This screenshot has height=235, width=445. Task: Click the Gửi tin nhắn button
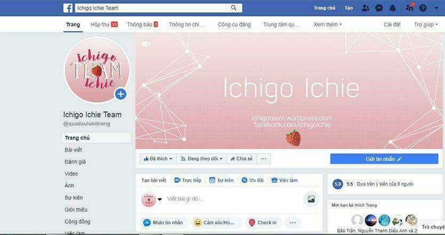(x=384, y=159)
